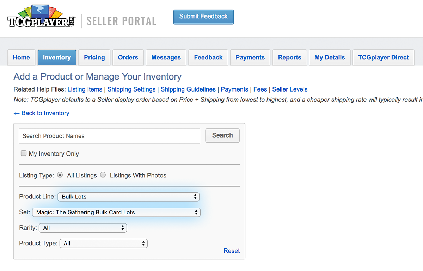Click the Reset link
The height and width of the screenshot is (271, 423).
click(x=232, y=251)
